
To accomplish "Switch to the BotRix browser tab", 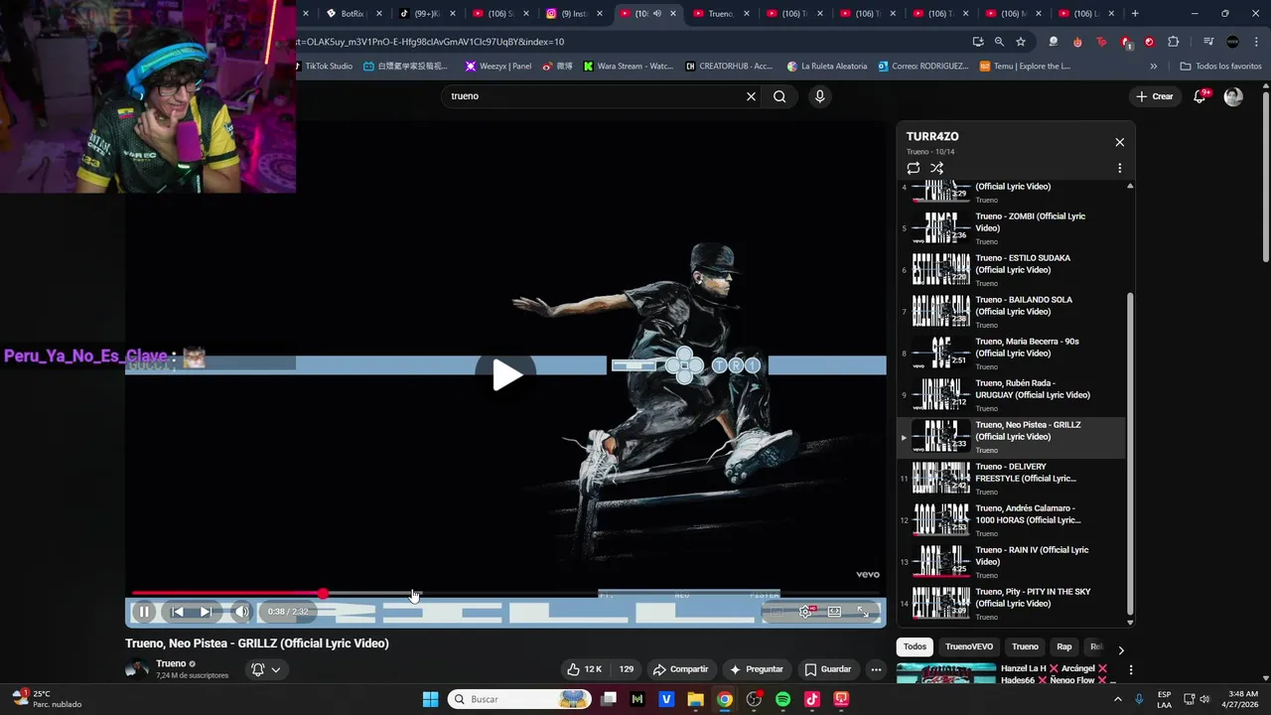I will [x=353, y=14].
